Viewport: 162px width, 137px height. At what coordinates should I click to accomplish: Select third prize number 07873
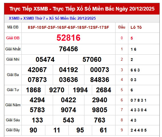(x=37, y=80)
